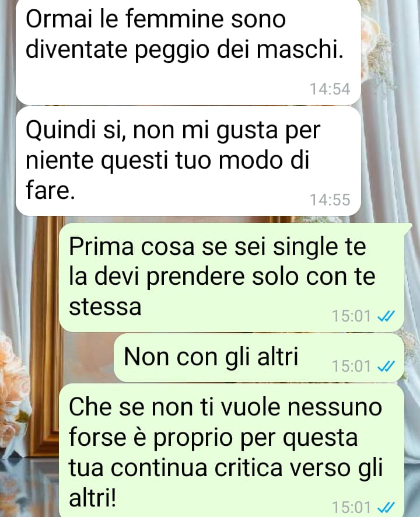Select the message 'Quindi si, non mi gusta'
The width and height of the screenshot is (420, 517).
point(188,161)
